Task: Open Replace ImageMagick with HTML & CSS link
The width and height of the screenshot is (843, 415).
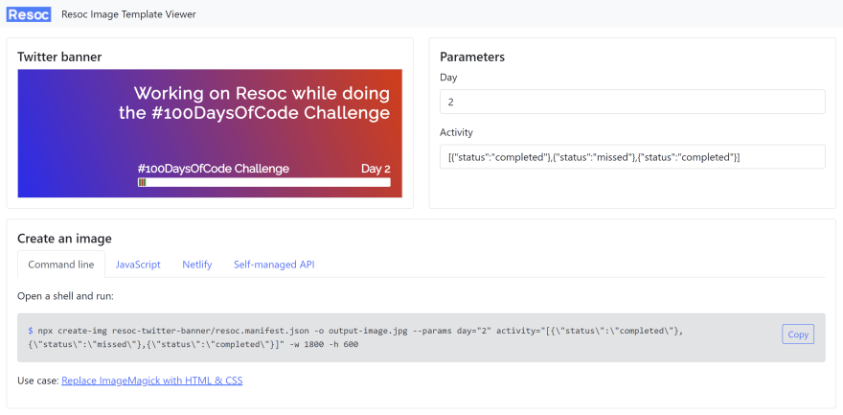Action: 152,380
